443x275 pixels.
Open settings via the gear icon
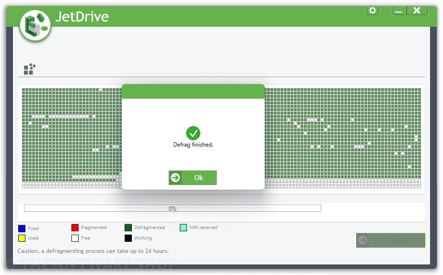click(373, 11)
